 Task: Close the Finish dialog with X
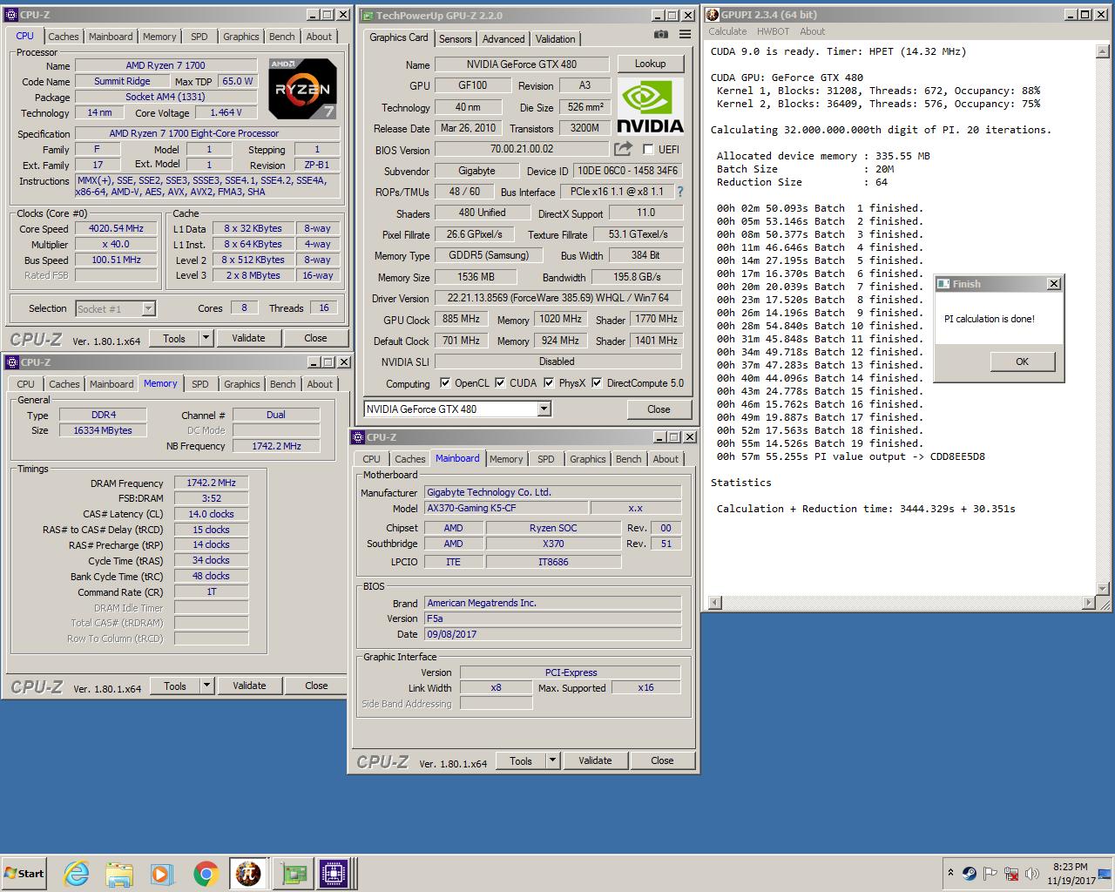pos(1053,283)
